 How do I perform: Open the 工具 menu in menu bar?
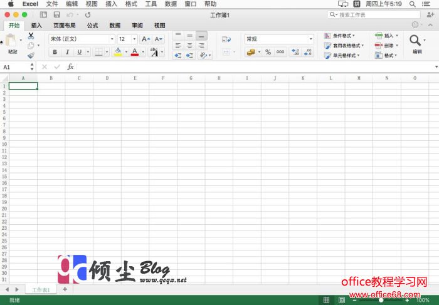pos(151,4)
